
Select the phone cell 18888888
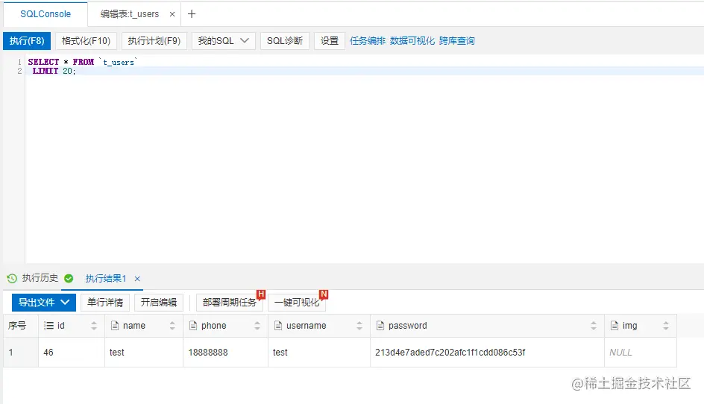pos(225,353)
